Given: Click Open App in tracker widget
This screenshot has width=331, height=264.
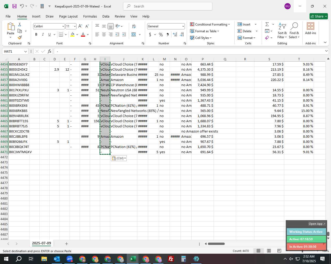Looking at the screenshot, I should point(317,224).
